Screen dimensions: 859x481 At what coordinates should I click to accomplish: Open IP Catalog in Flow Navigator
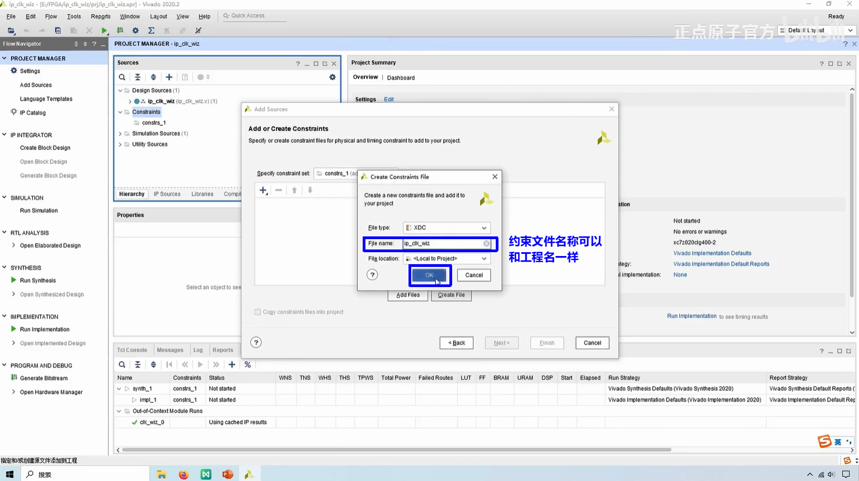click(33, 113)
